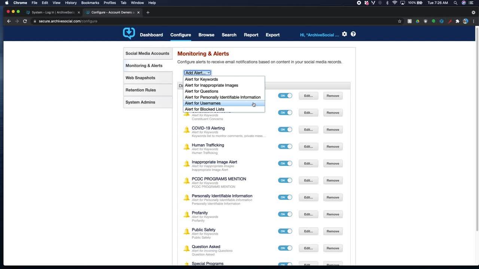
Task: Reload the page in Chrome
Action: tap(25, 21)
